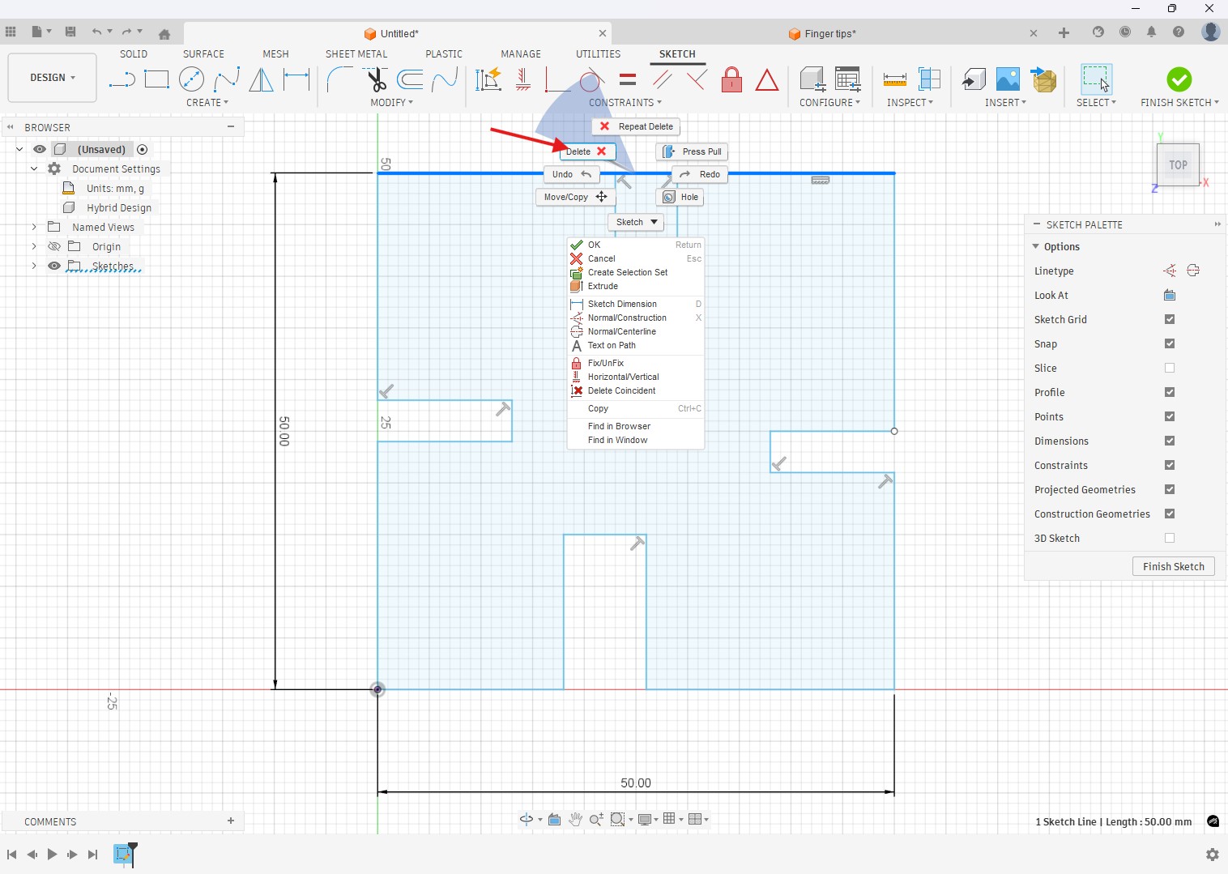Select the Pan hand tool
Image resolution: width=1228 pixels, height=874 pixels.
[575, 819]
